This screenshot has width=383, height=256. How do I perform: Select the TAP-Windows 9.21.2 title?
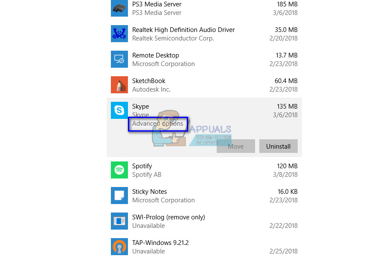point(160,243)
